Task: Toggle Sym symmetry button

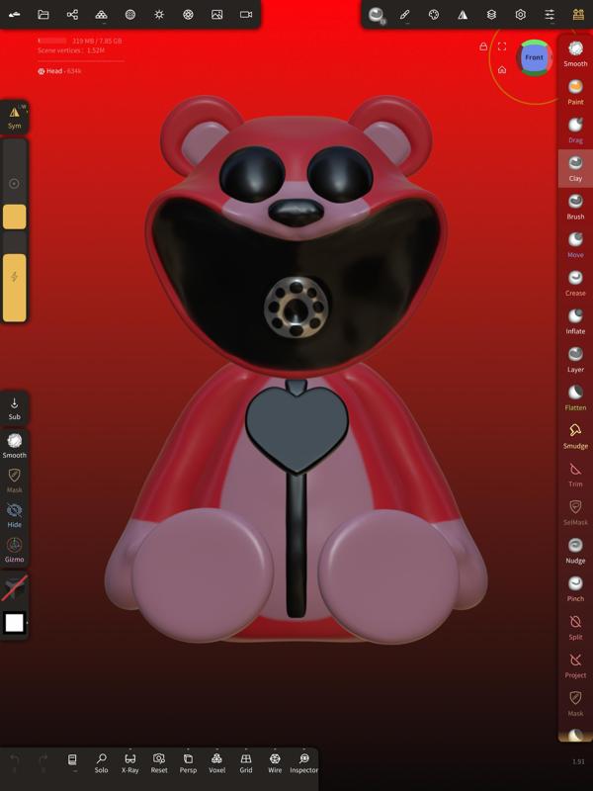Action: (x=14, y=117)
